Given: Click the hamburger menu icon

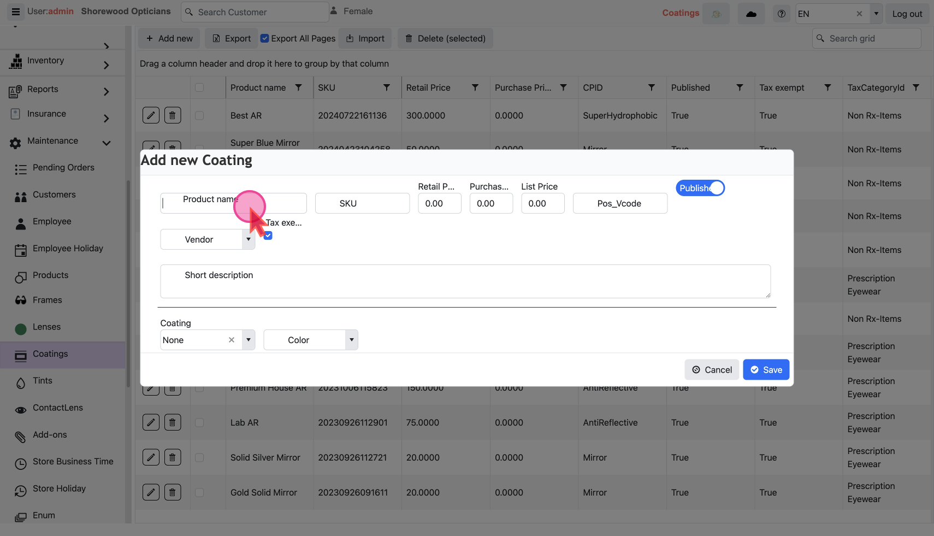Looking at the screenshot, I should (16, 11).
